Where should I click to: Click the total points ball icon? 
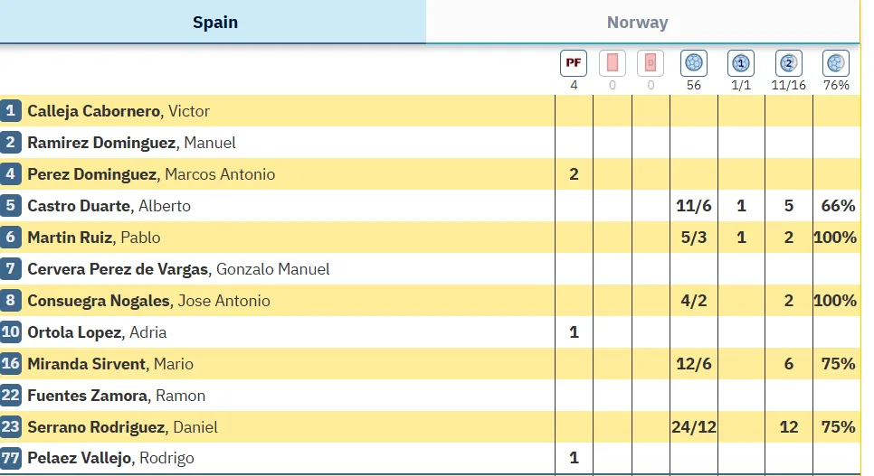click(x=694, y=63)
